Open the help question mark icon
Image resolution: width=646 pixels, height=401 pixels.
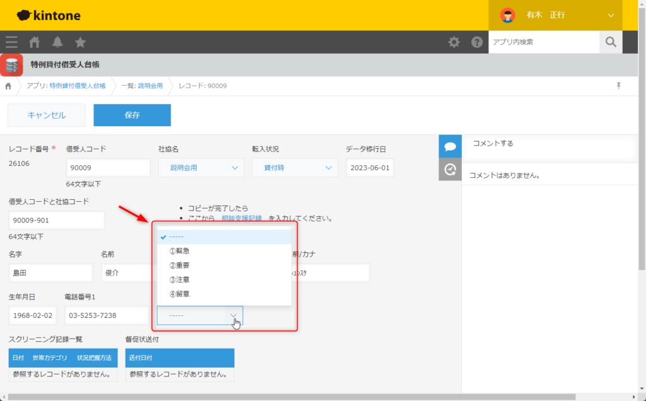click(477, 42)
